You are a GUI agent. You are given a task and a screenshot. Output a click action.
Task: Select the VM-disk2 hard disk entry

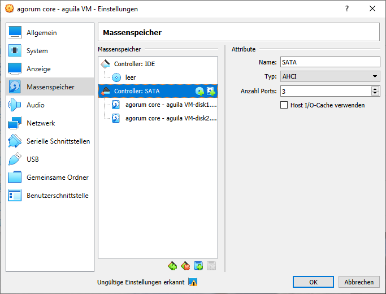click(158, 118)
